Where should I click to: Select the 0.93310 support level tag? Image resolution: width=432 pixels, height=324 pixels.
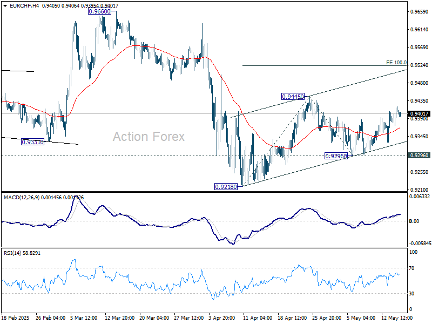[x=32, y=141]
